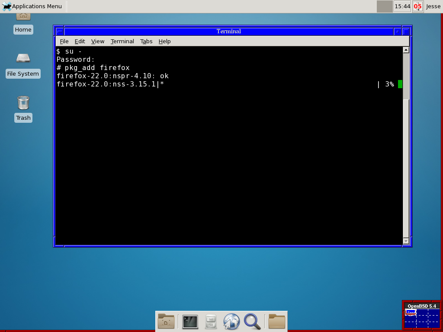Open the Home desktop icon

pos(23,24)
